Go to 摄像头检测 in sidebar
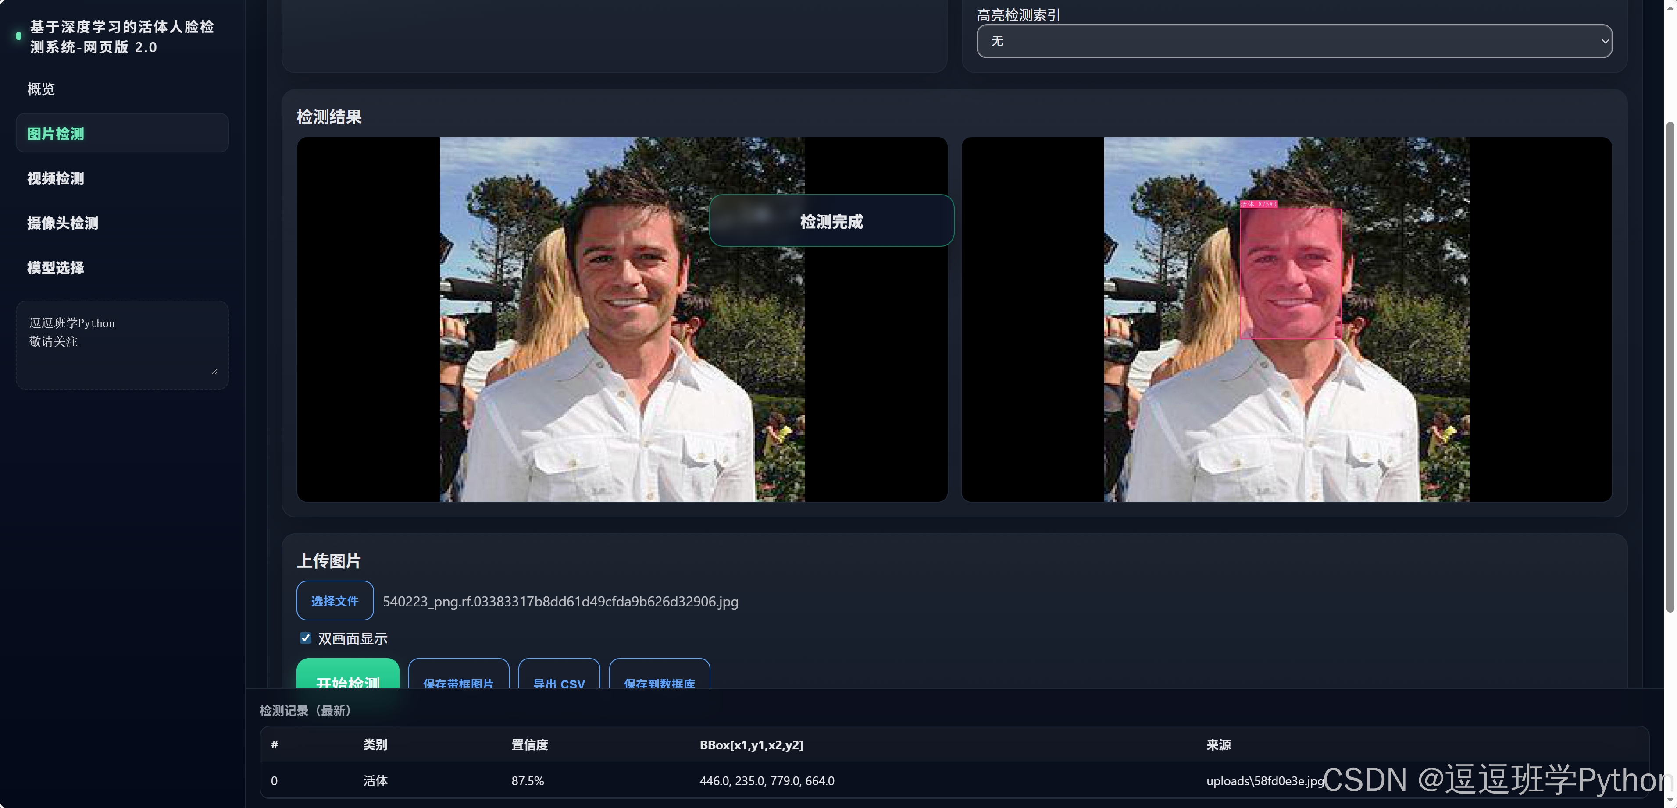The width and height of the screenshot is (1677, 808). pos(63,223)
